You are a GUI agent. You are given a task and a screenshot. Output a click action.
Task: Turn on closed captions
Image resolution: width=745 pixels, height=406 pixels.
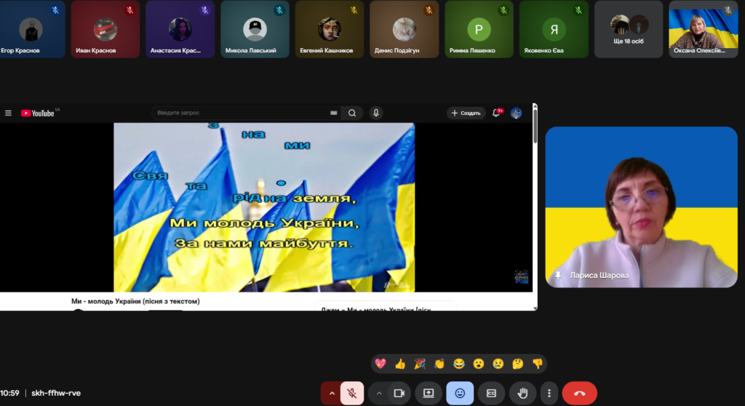(491, 393)
